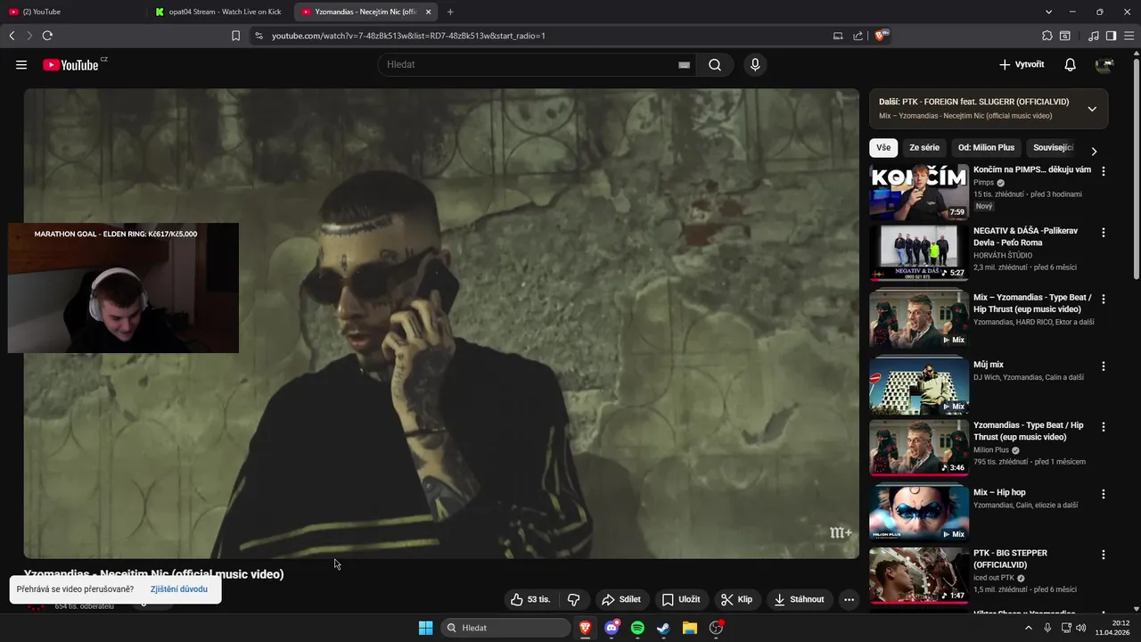Open on-screen keyboard icon in search box
The image size is (1141, 642).
(684, 64)
